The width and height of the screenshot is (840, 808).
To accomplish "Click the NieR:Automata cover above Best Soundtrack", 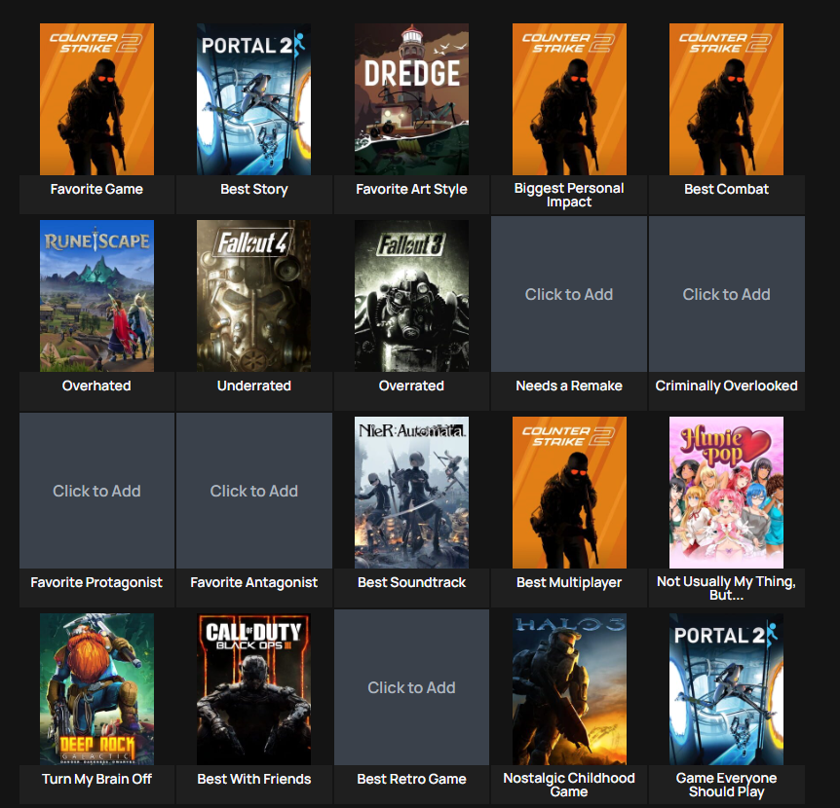I will click(x=411, y=493).
